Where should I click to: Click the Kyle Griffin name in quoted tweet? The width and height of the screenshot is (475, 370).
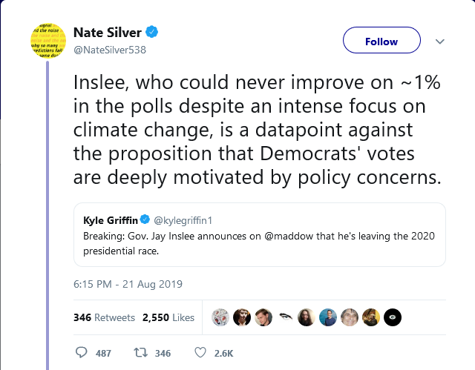[111, 220]
